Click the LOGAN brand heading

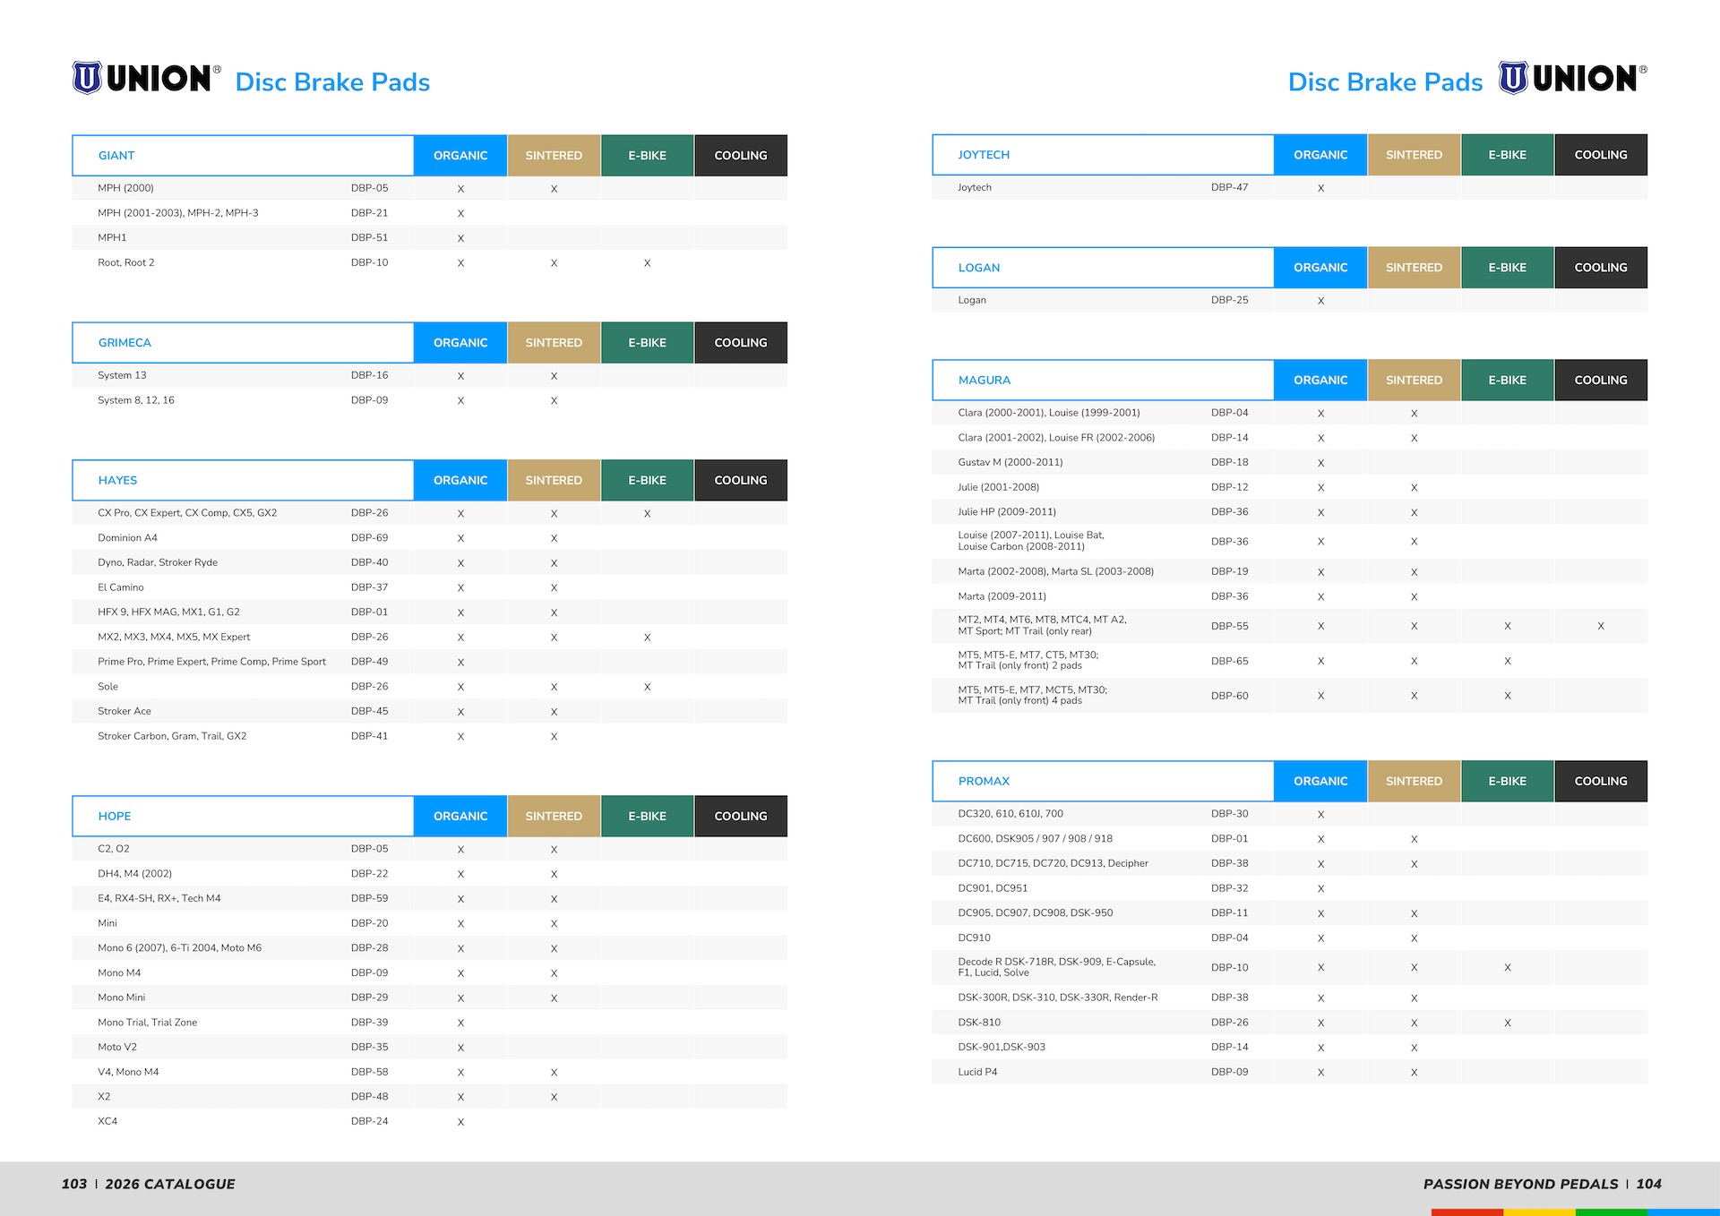pyautogui.click(x=979, y=268)
